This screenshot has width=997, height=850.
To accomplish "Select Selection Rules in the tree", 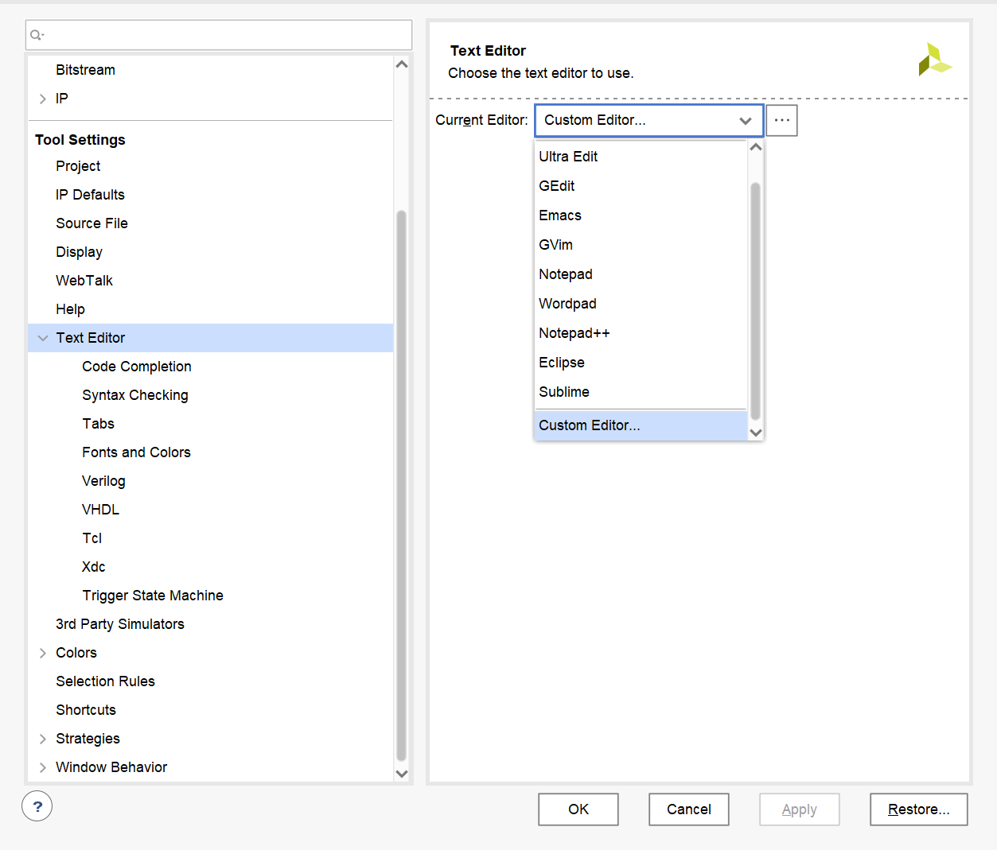I will [105, 681].
